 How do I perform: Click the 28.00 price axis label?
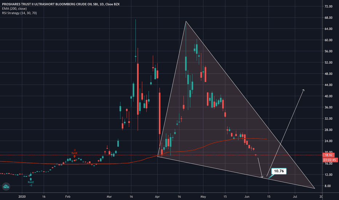click(328, 130)
